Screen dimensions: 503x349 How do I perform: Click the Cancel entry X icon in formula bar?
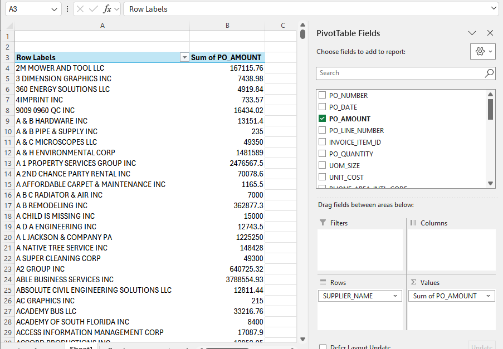[x=81, y=9]
